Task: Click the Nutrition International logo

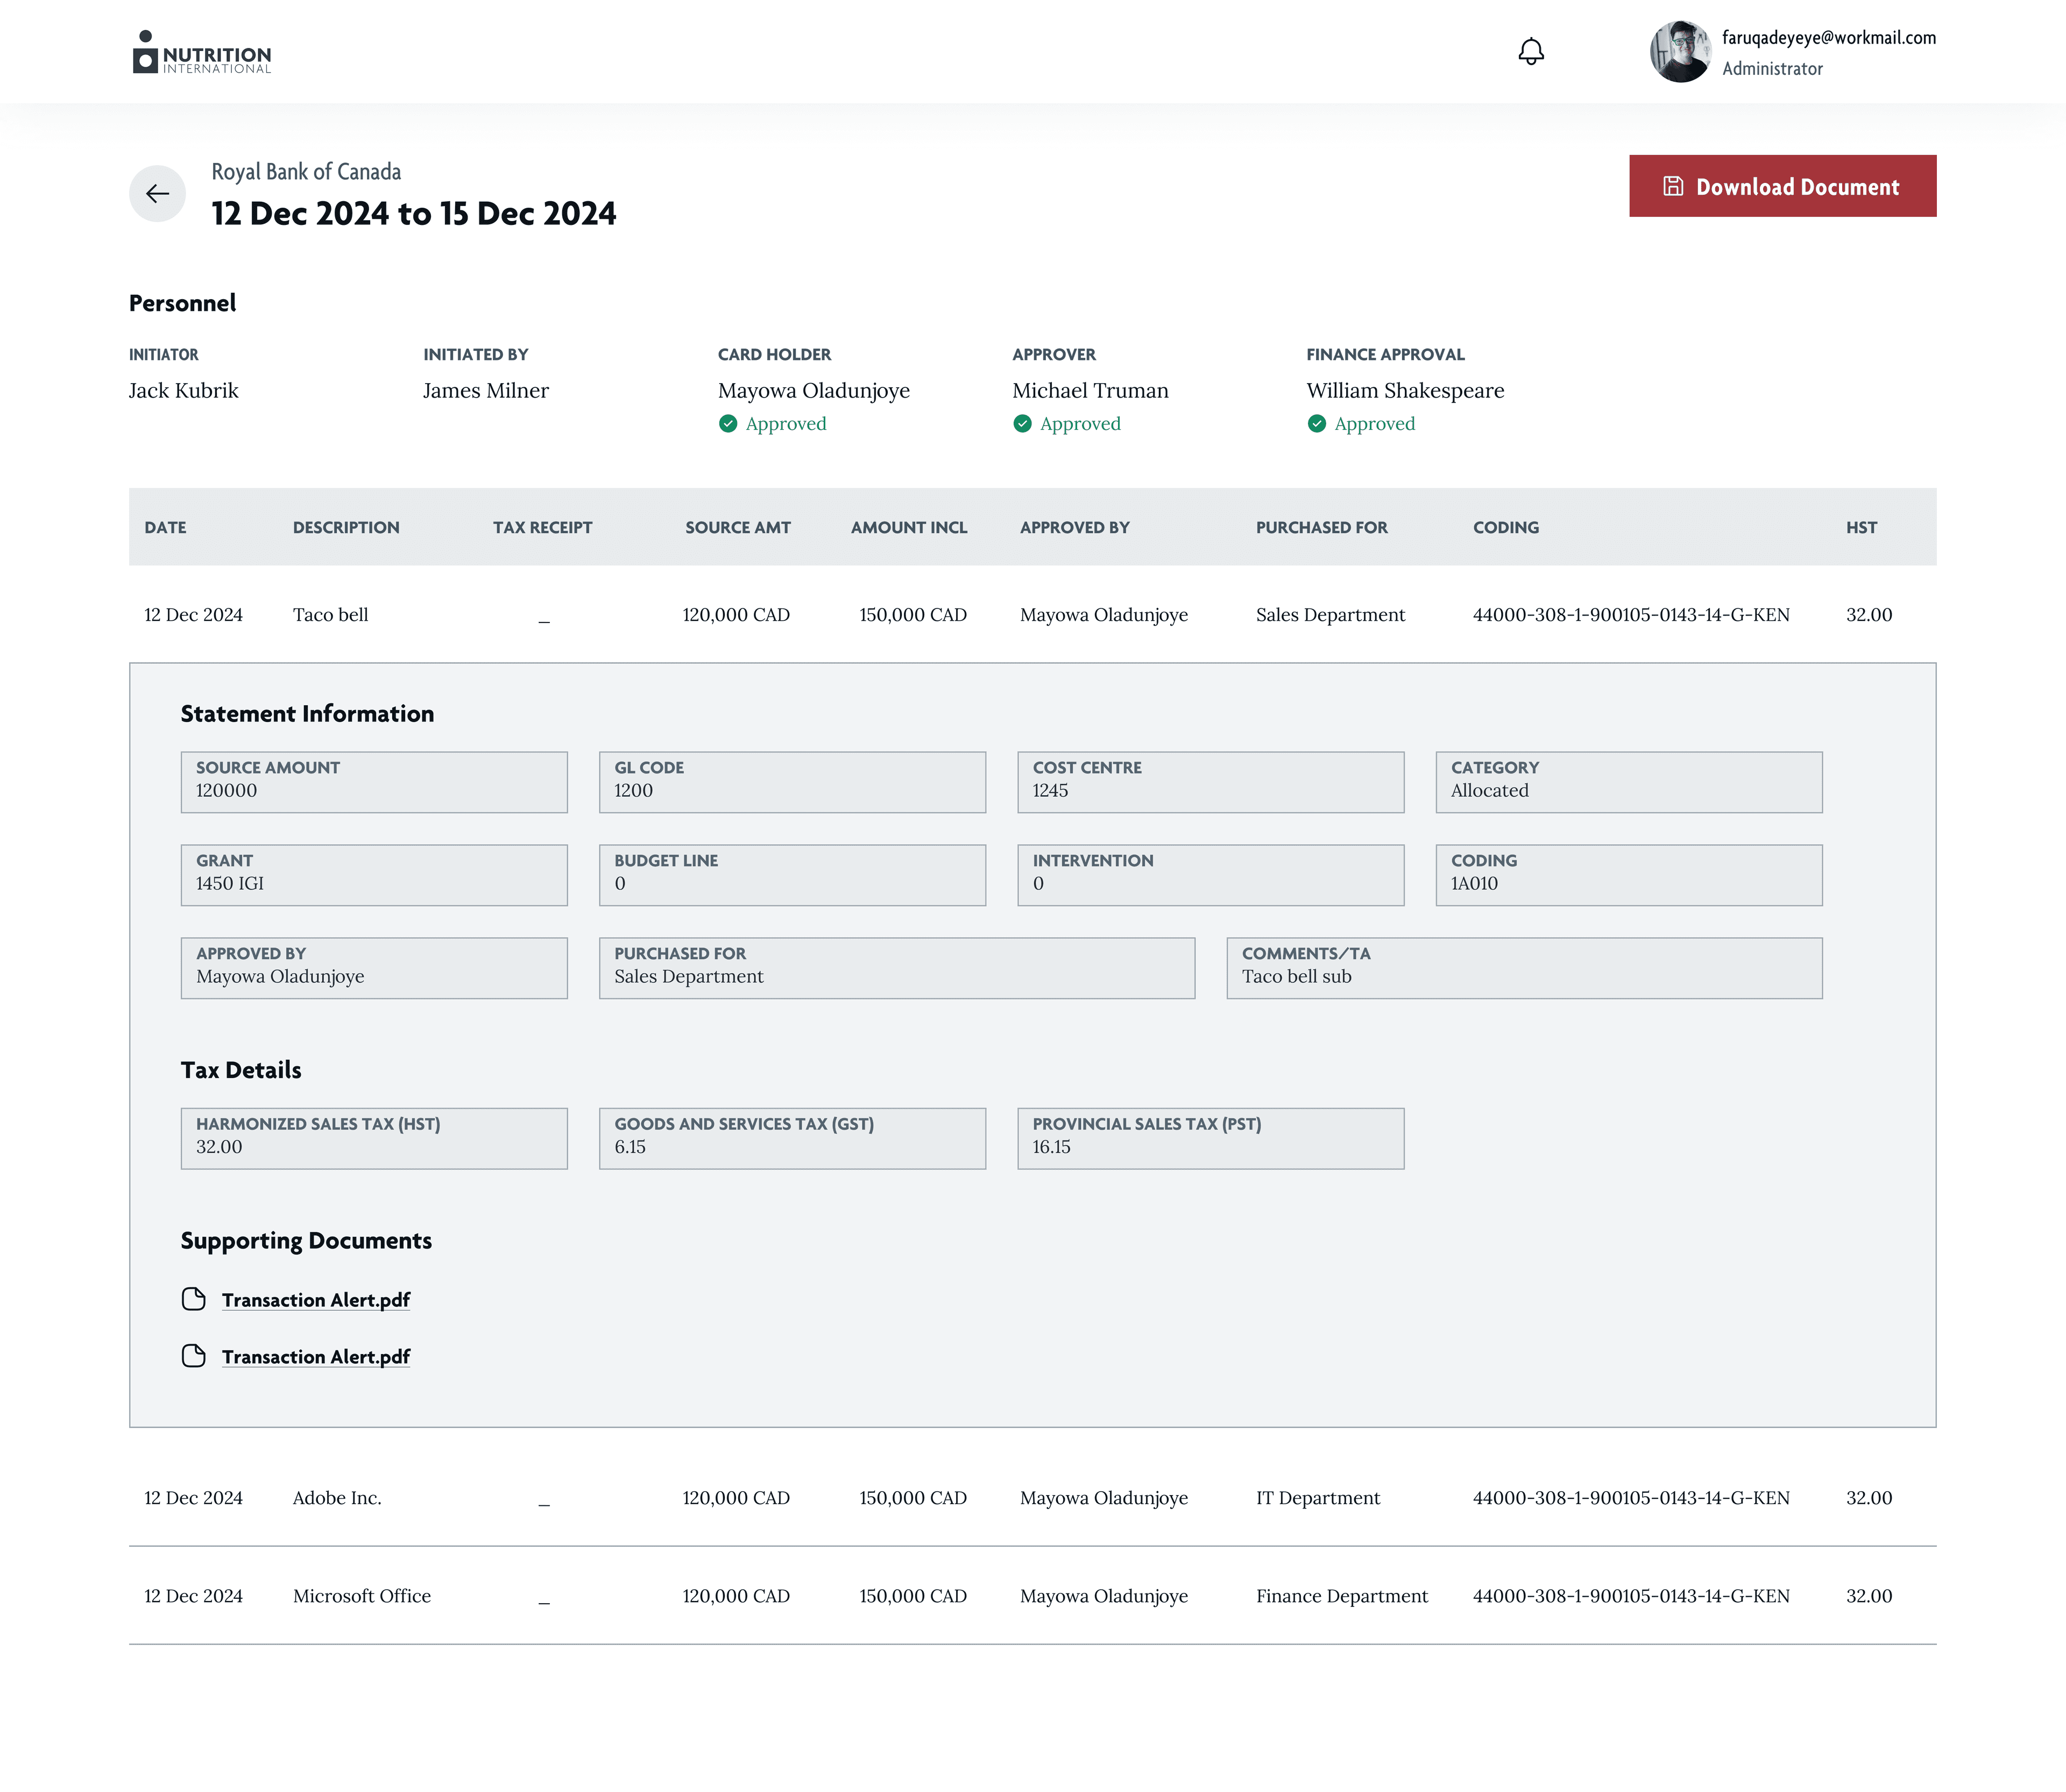Action: pyautogui.click(x=202, y=52)
